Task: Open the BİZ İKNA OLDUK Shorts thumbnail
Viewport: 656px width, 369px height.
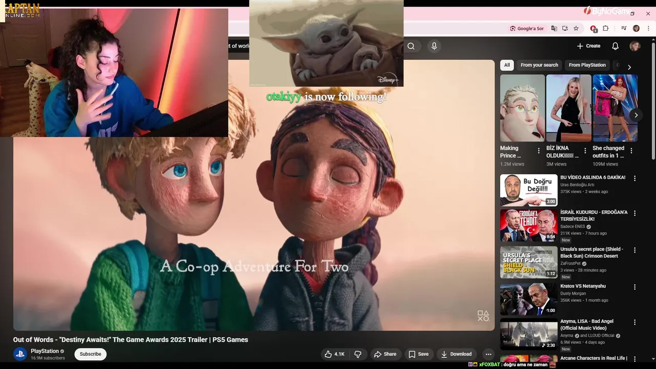Action: (569, 108)
